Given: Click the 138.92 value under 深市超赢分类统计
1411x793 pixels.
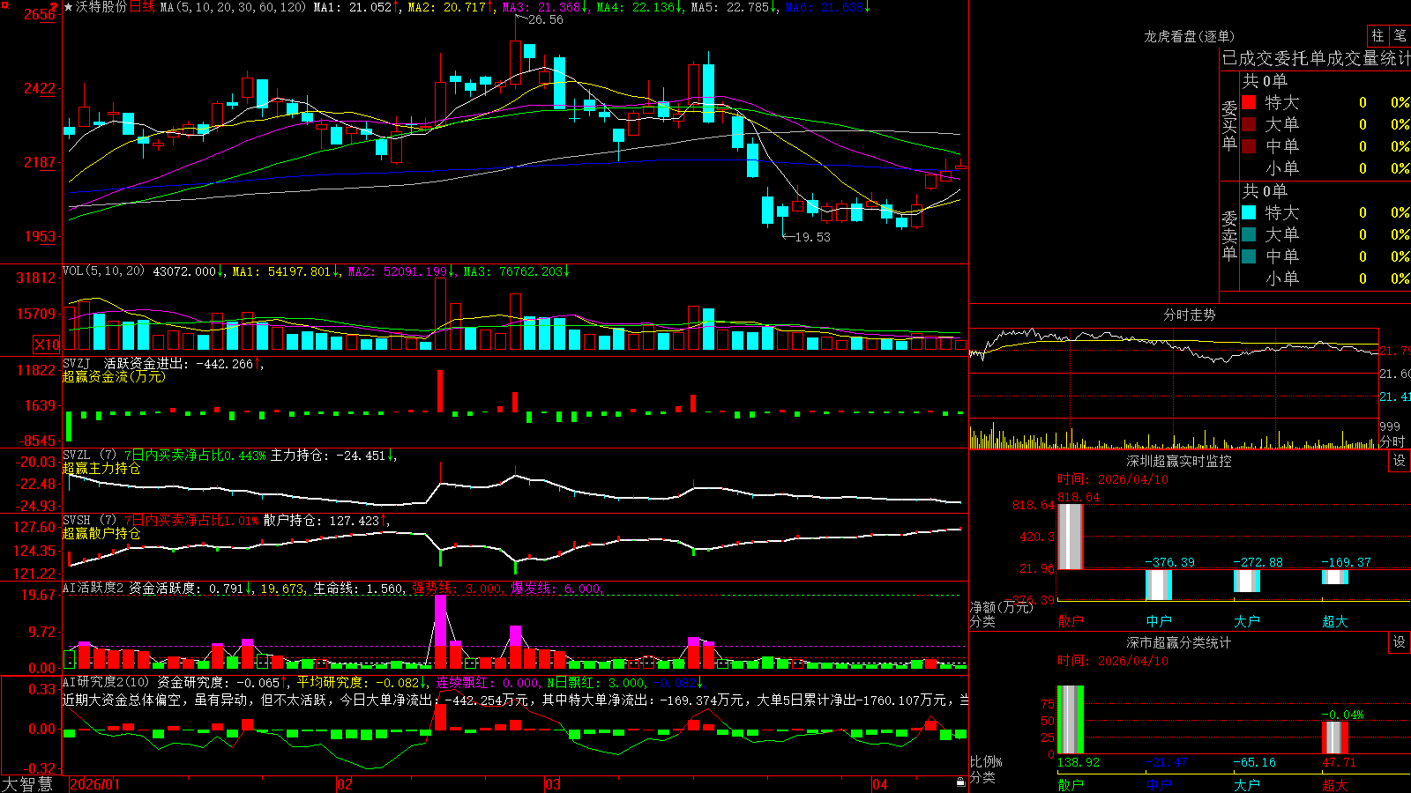Looking at the screenshot, I should tap(1079, 762).
